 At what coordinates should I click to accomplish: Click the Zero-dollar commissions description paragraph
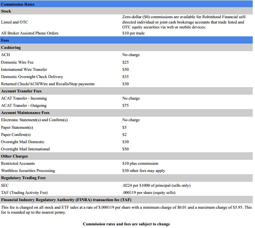(x=184, y=22)
